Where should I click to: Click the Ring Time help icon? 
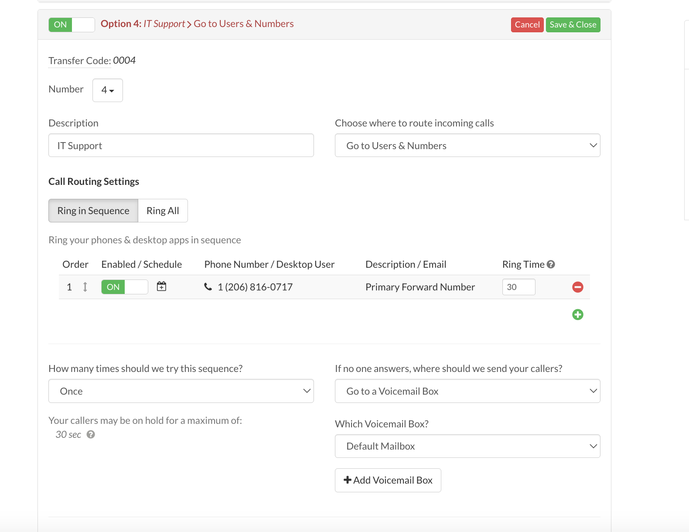pos(551,264)
